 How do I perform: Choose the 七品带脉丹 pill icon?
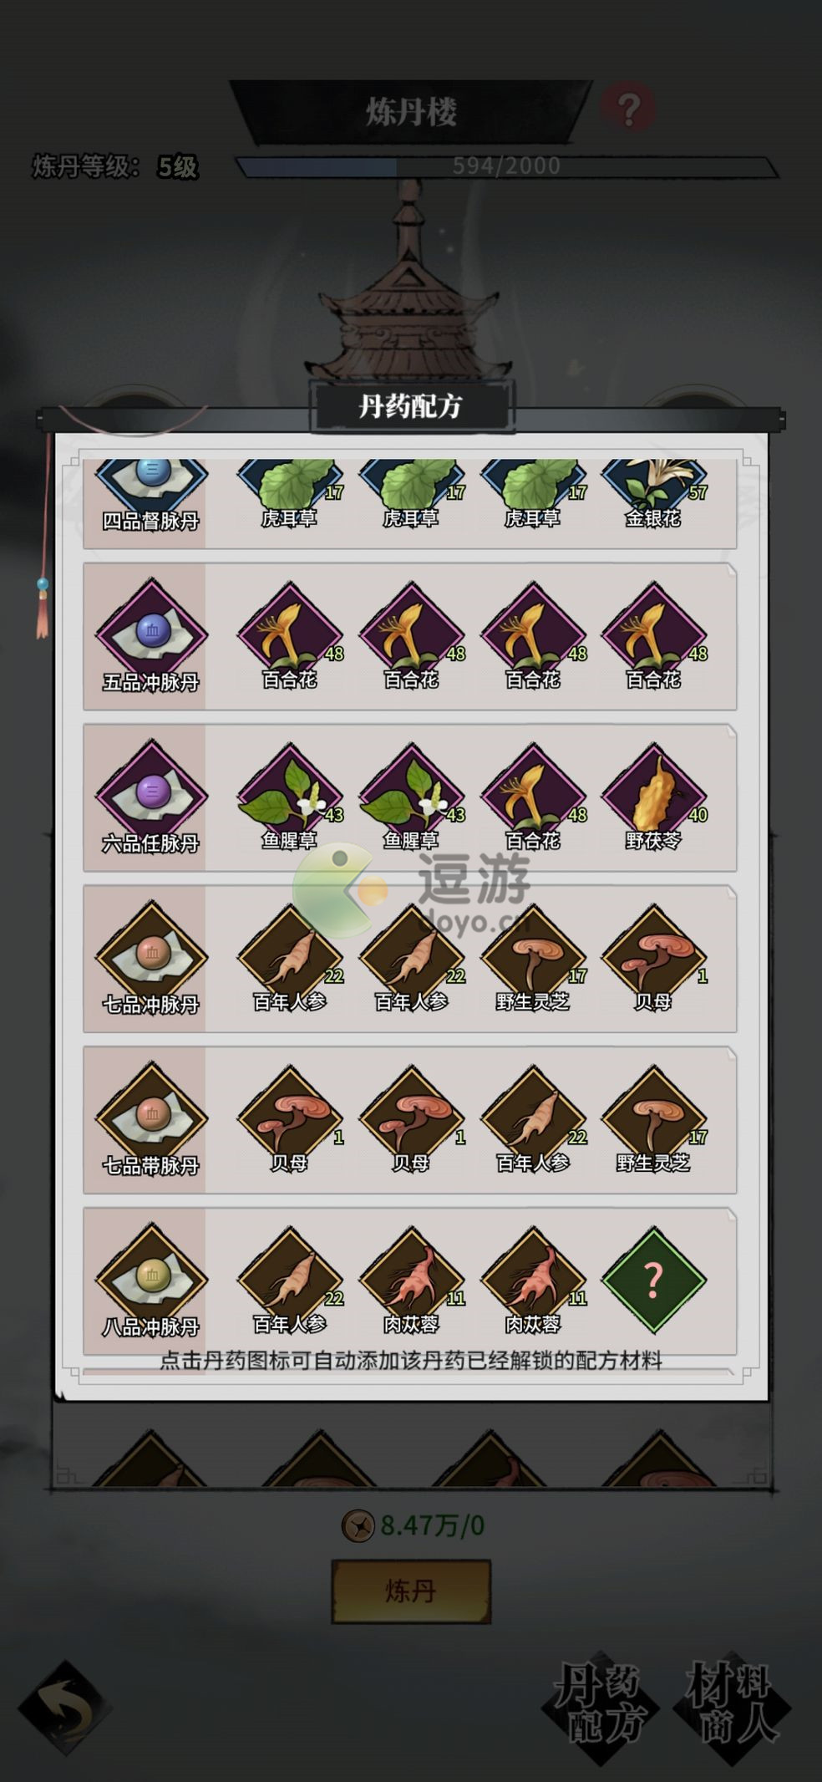click(x=151, y=1116)
